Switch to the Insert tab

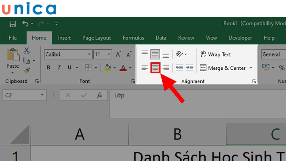click(x=64, y=38)
